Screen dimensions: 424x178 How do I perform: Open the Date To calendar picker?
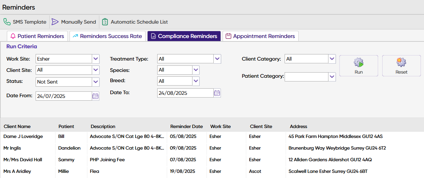click(x=217, y=93)
